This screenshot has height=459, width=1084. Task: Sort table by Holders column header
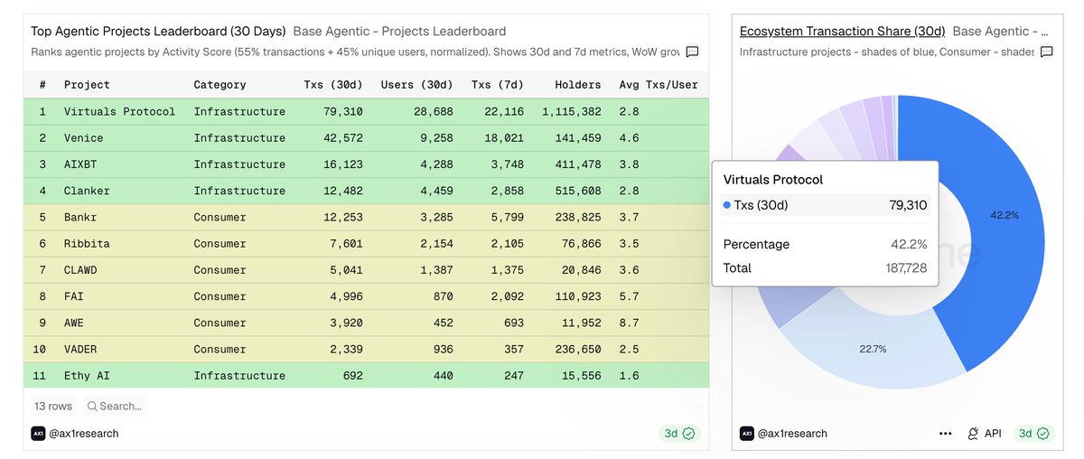click(x=578, y=85)
